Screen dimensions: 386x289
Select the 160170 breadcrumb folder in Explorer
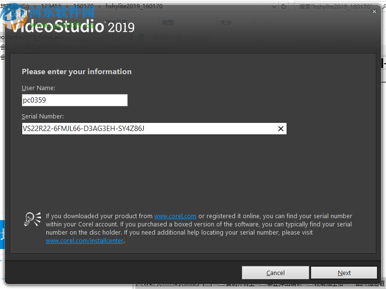click(x=83, y=6)
